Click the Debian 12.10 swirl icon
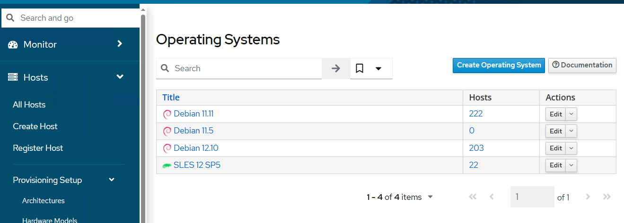The image size is (624, 223). coord(167,149)
